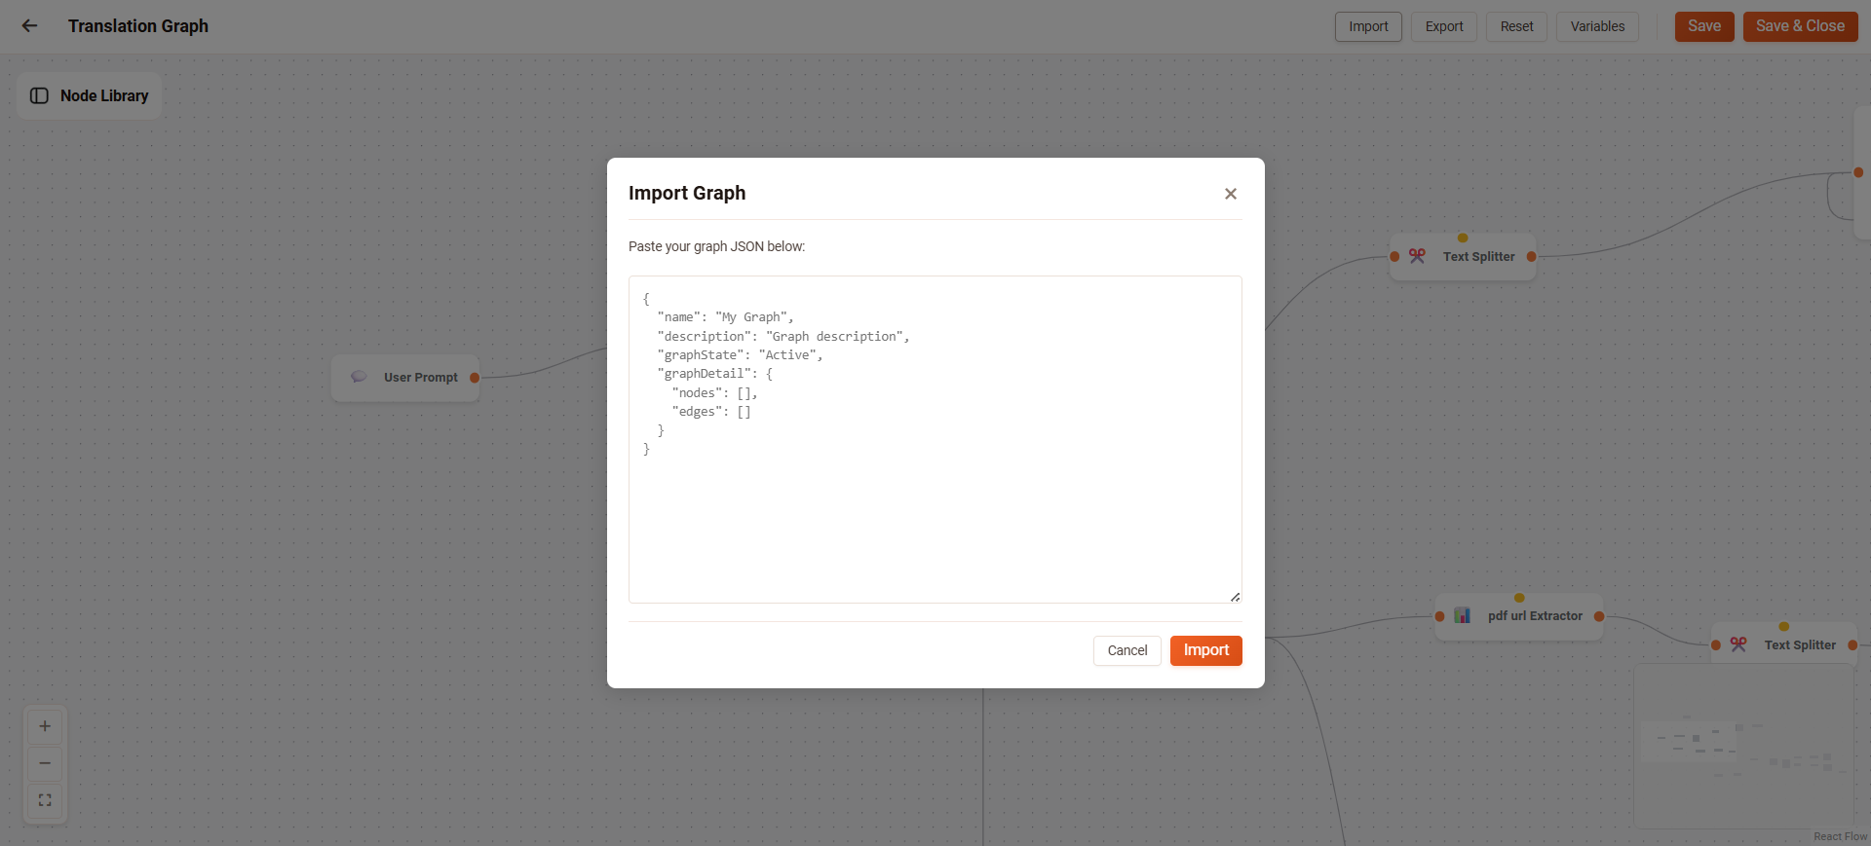Click the "Paste your graph JSON below:" label

click(x=716, y=246)
